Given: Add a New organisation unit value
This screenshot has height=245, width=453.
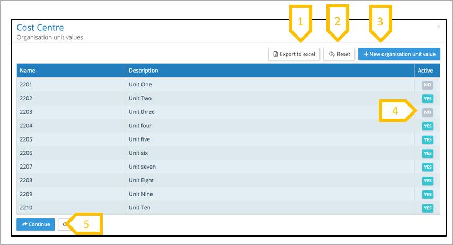Looking at the screenshot, I should (399, 54).
